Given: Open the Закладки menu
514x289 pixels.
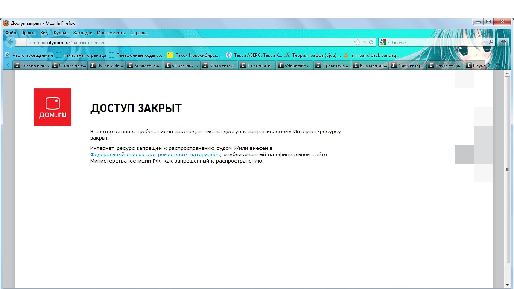Looking at the screenshot, I should [83, 33].
